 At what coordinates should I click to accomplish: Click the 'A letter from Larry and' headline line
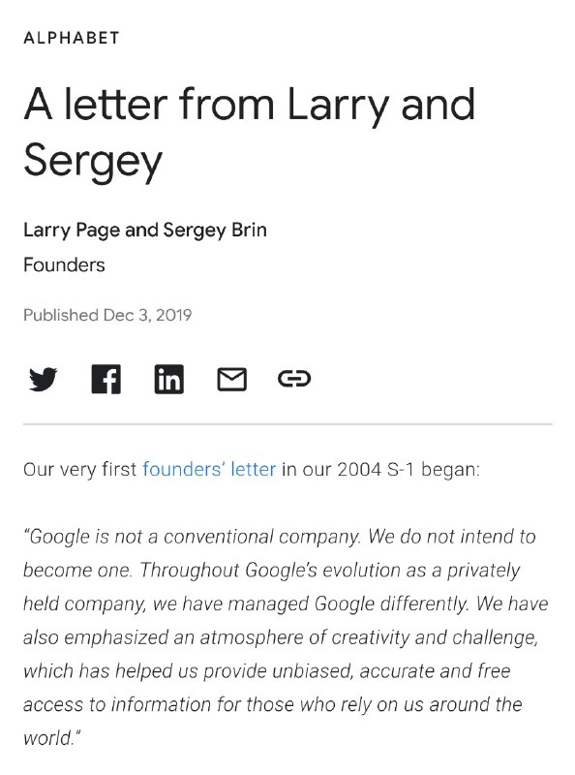coord(250,106)
